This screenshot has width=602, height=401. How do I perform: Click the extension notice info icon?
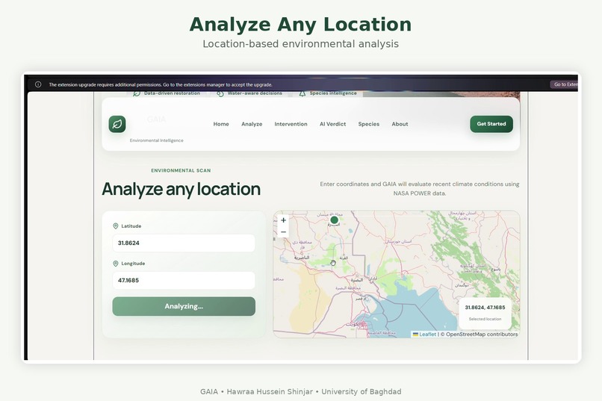(x=38, y=84)
